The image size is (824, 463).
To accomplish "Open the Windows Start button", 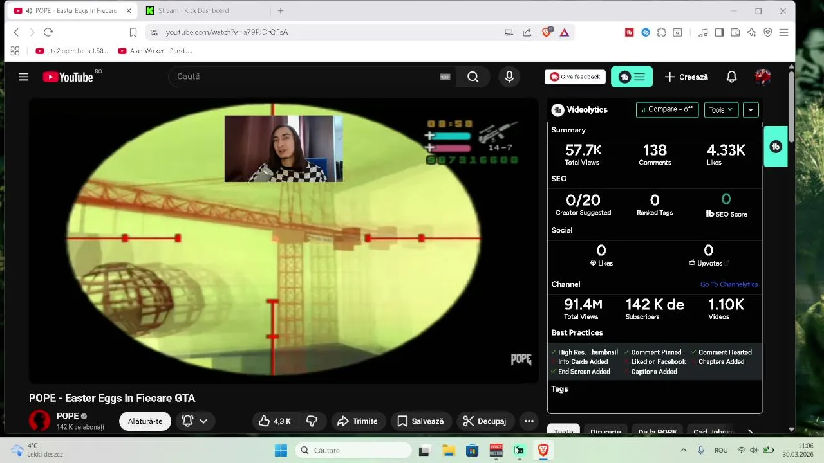I will coord(281,451).
